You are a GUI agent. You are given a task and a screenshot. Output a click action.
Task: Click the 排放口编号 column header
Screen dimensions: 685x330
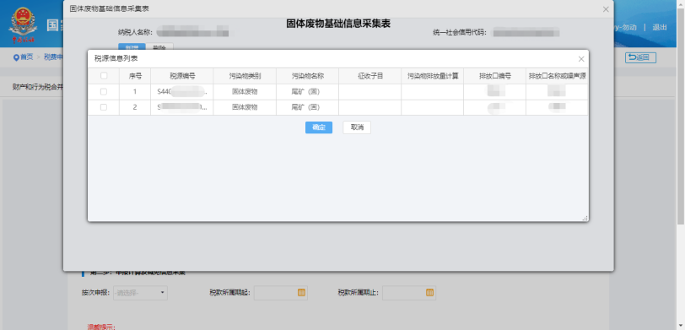pyautogui.click(x=495, y=76)
